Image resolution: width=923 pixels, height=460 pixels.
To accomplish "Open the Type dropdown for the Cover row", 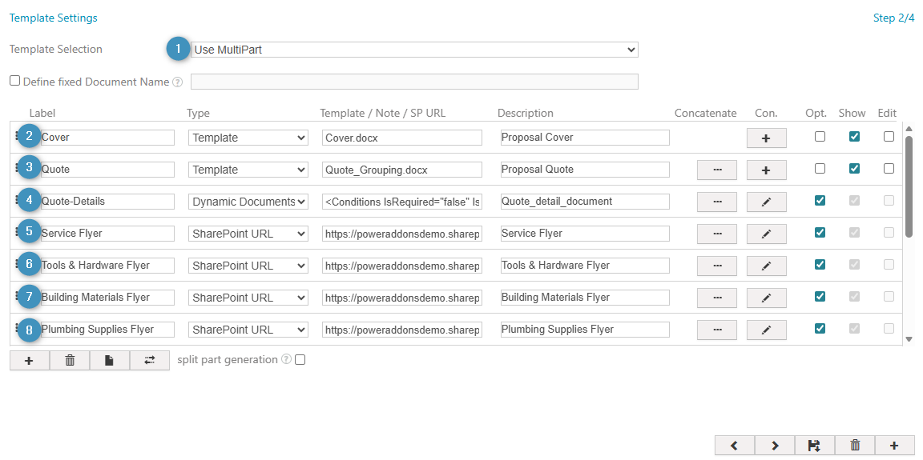I will point(248,138).
